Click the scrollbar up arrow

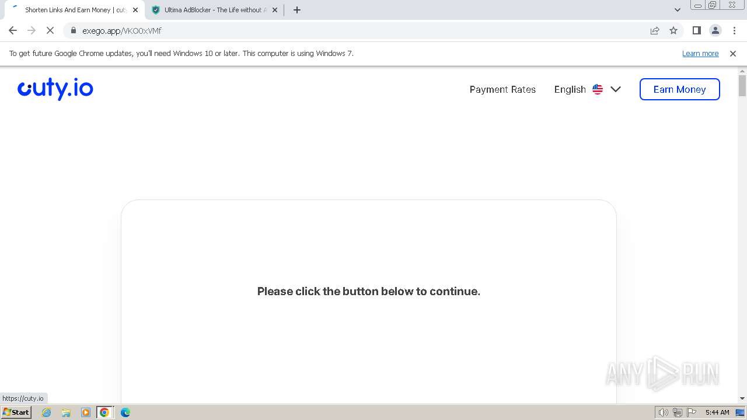coord(742,71)
